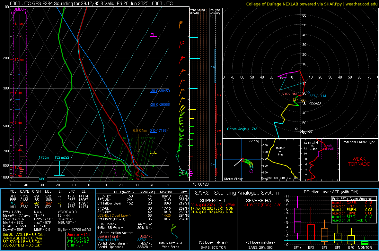Click the surface dewpoint value 76
Viewport: 379px width, 251px height.
(x=131, y=179)
